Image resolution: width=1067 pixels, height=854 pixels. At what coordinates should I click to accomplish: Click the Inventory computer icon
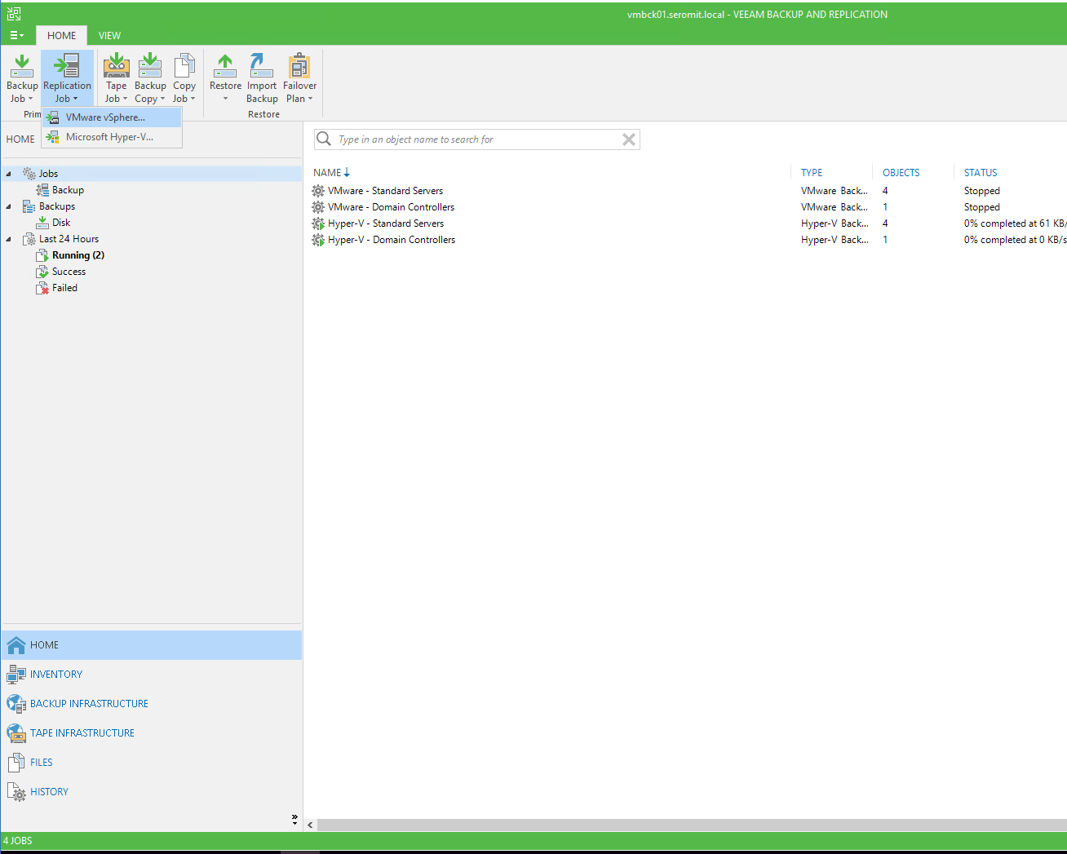pos(16,675)
